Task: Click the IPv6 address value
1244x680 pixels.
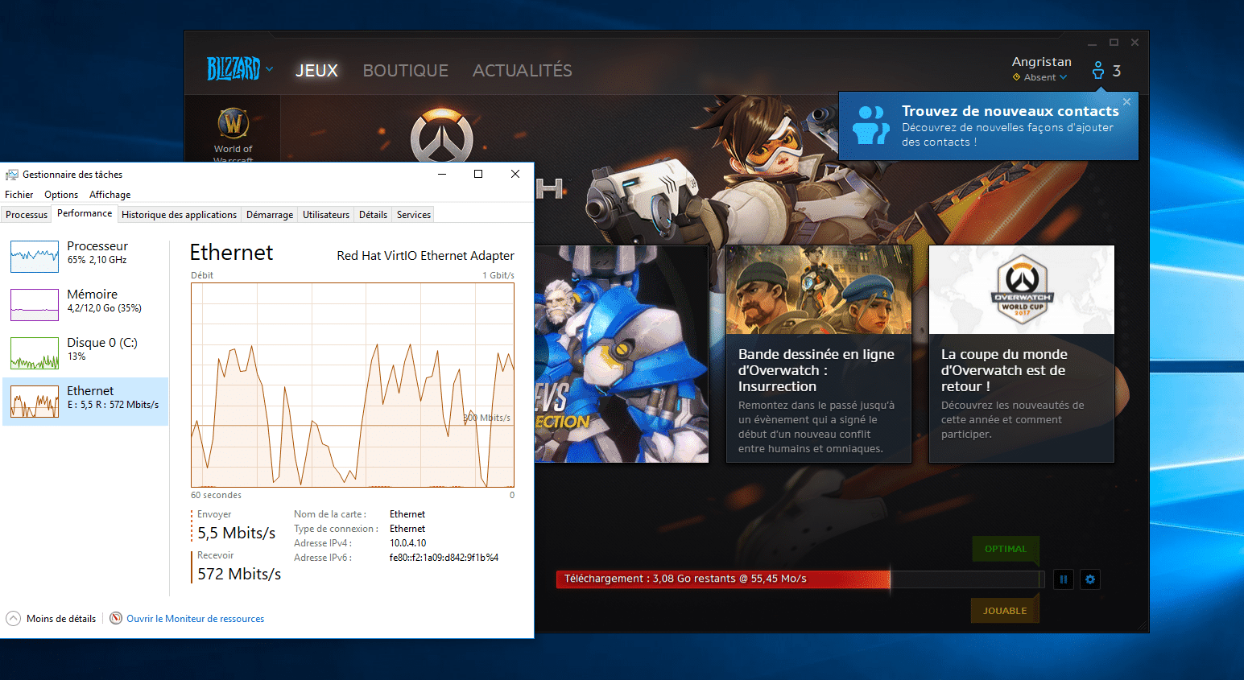Action: (x=444, y=558)
